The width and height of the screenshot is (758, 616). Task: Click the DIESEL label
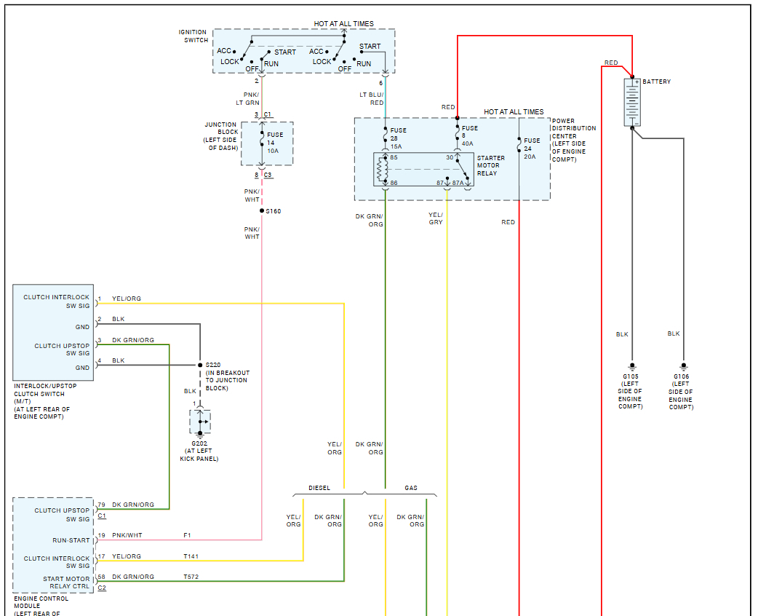[x=319, y=488]
